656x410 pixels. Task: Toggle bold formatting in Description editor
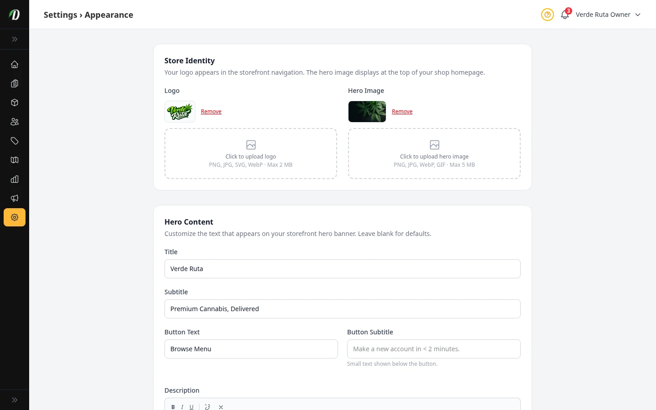pyautogui.click(x=173, y=407)
